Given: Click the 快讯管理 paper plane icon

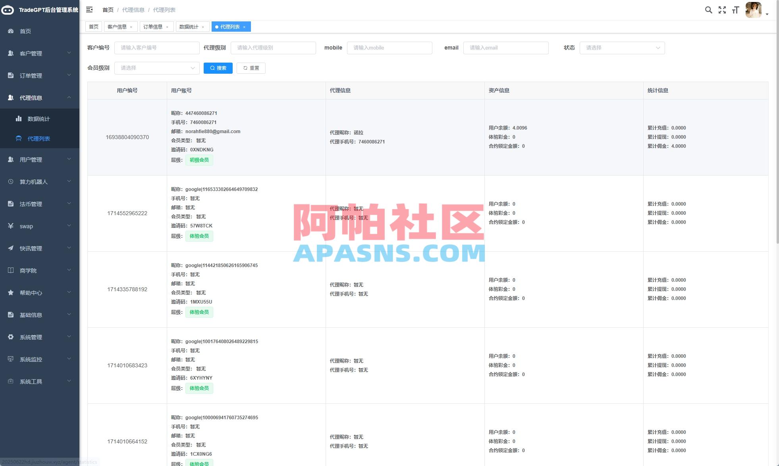Looking at the screenshot, I should (10, 248).
